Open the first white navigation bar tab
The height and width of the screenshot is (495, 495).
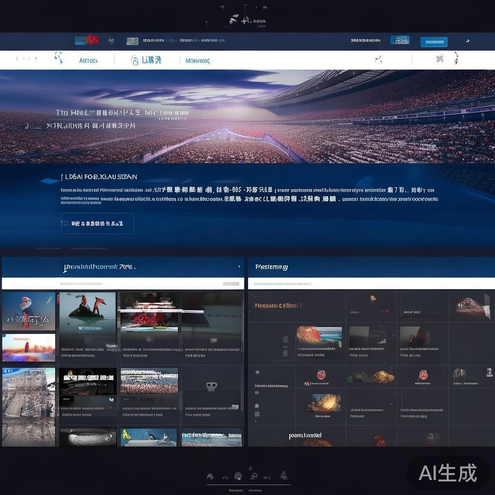[88, 60]
